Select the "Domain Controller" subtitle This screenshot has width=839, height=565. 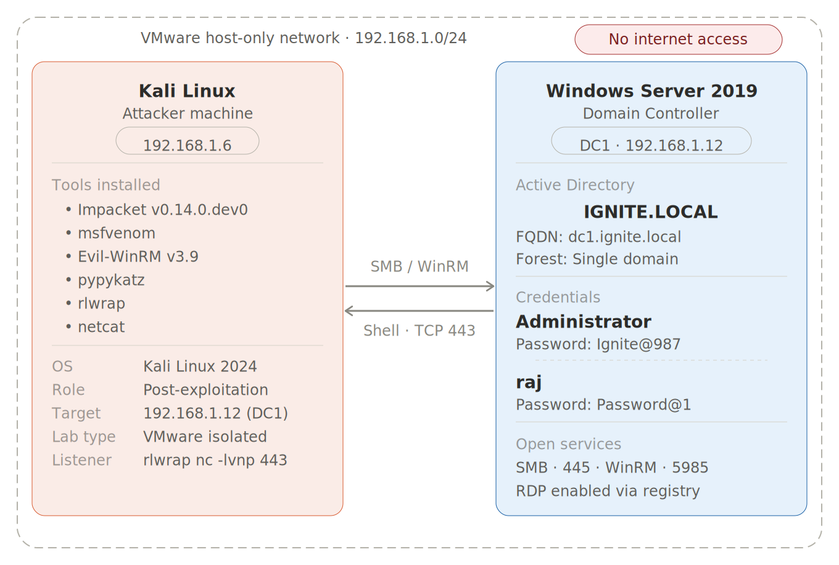(651, 113)
